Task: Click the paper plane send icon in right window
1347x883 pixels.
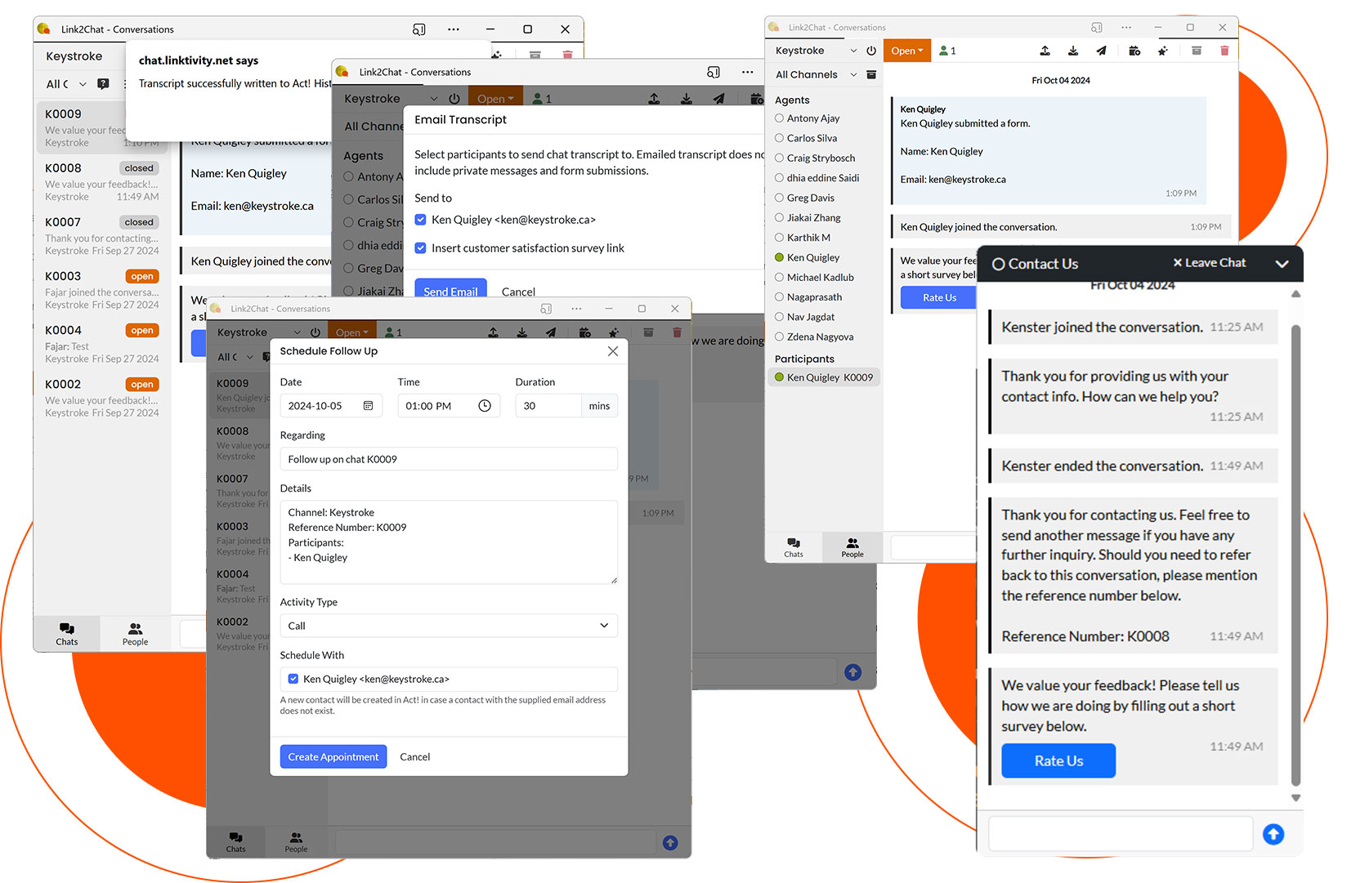Action: click(x=1101, y=51)
